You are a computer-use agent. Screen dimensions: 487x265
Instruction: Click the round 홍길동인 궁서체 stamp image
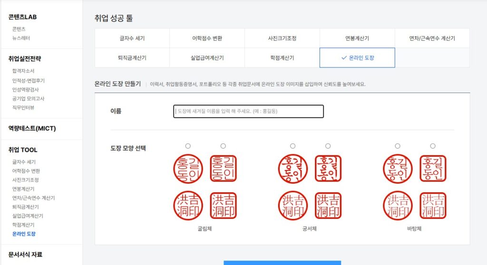[x=293, y=169]
